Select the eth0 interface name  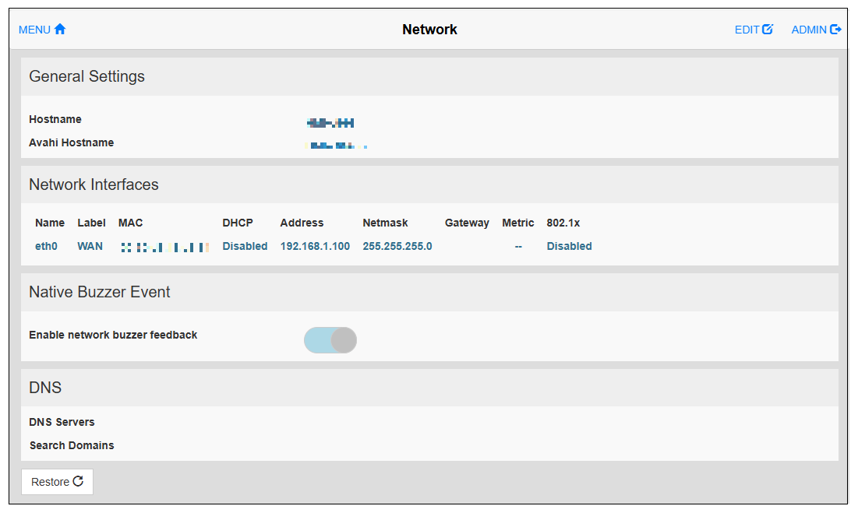(47, 246)
